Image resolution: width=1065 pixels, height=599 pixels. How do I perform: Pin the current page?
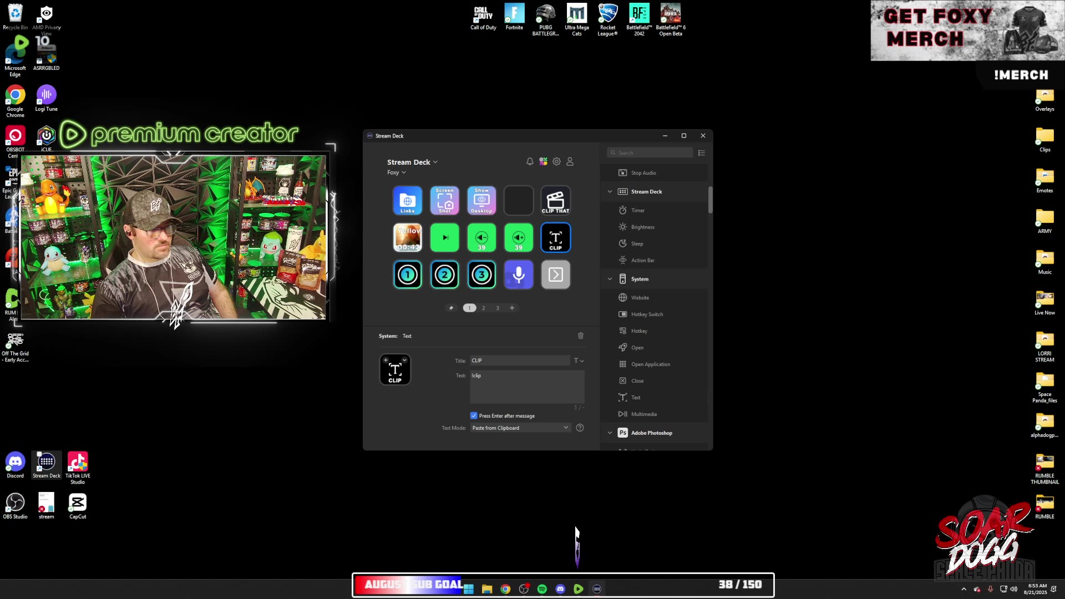pyautogui.click(x=451, y=308)
